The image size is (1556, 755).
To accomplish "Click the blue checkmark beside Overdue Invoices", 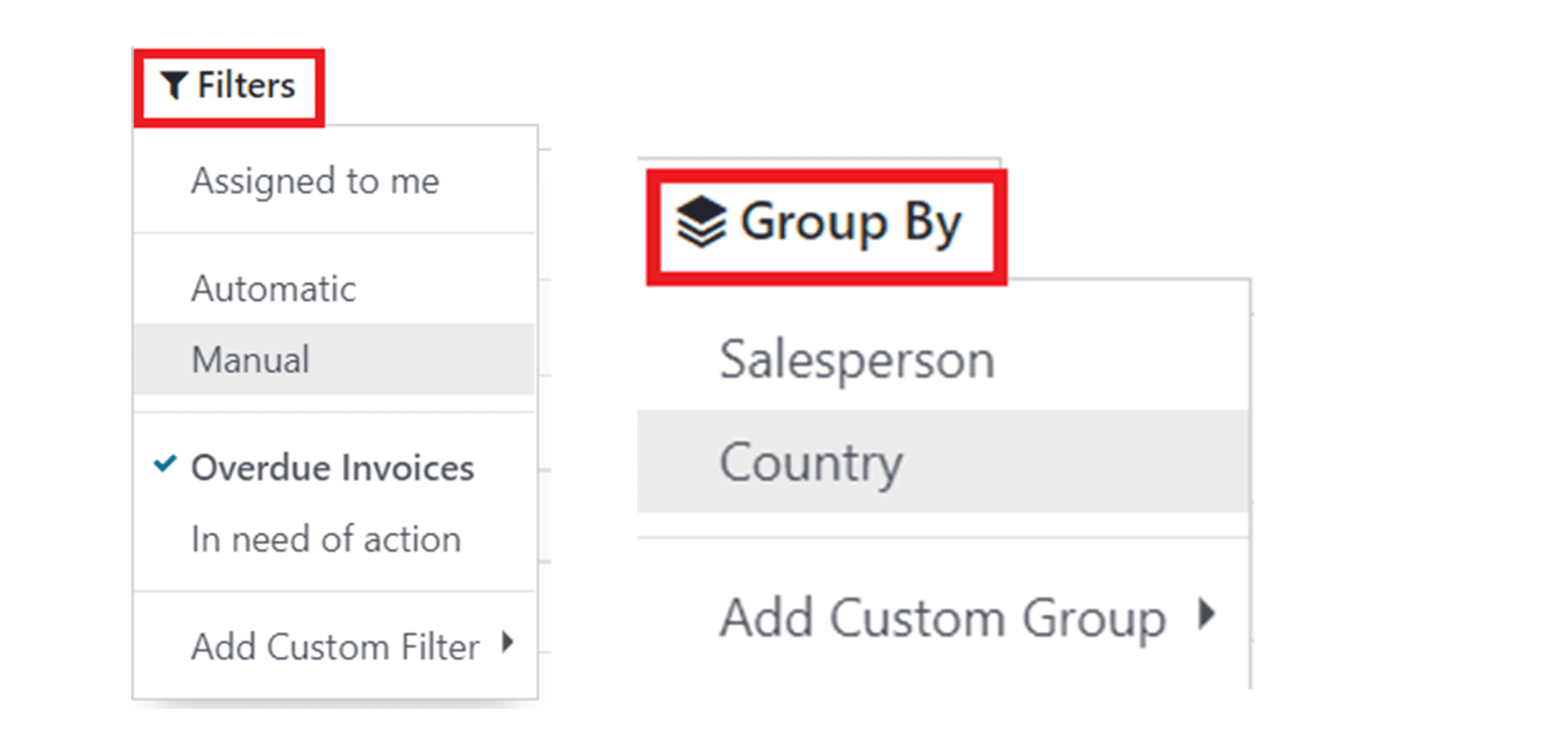I will pyautogui.click(x=165, y=464).
